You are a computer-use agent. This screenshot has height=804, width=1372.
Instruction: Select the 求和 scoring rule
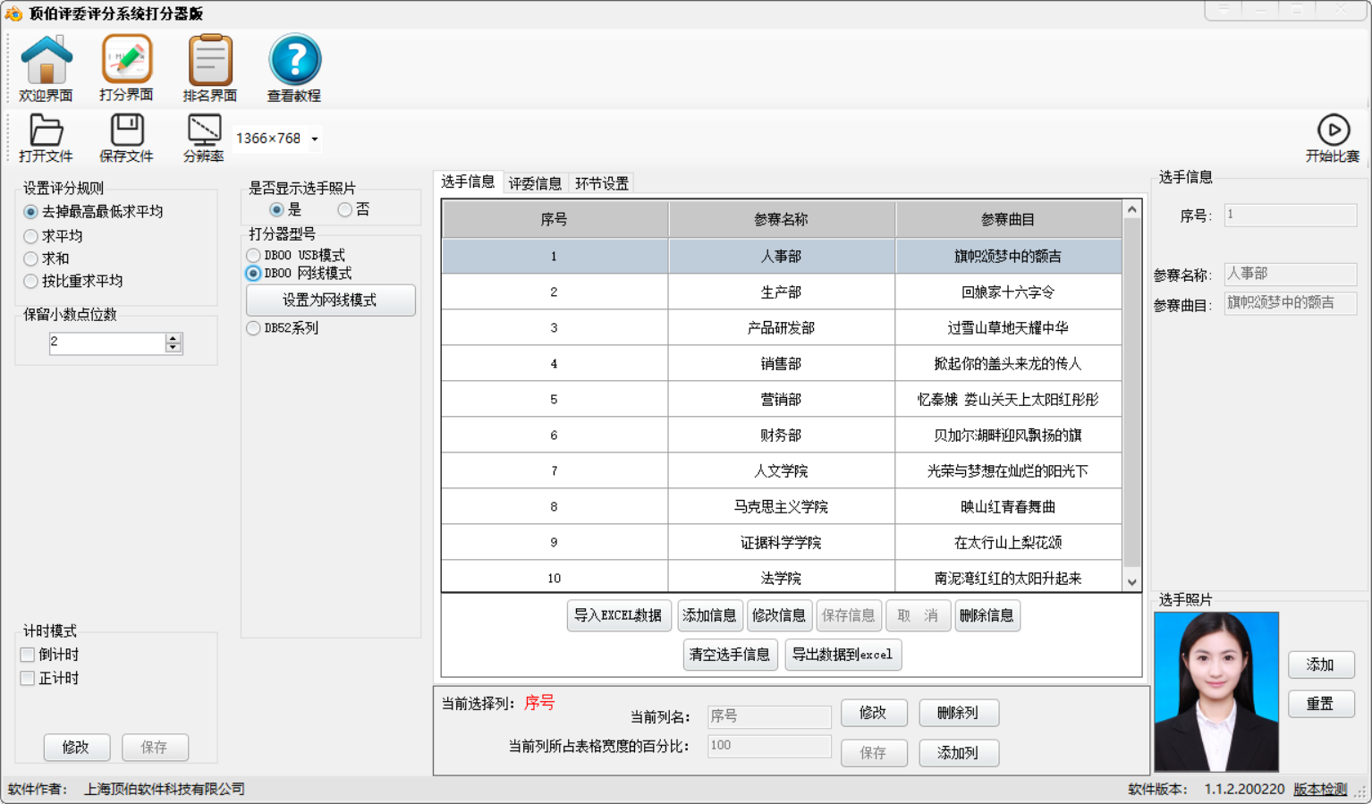point(30,258)
